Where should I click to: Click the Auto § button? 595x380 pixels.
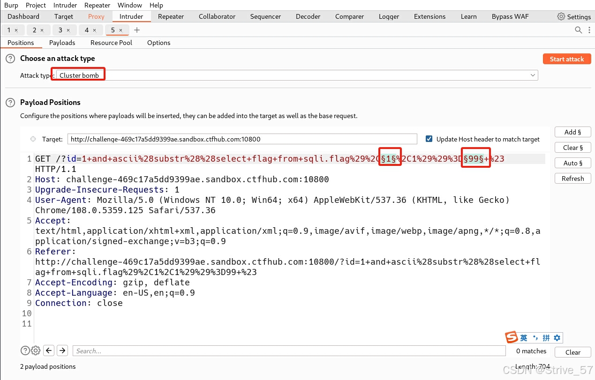click(572, 163)
